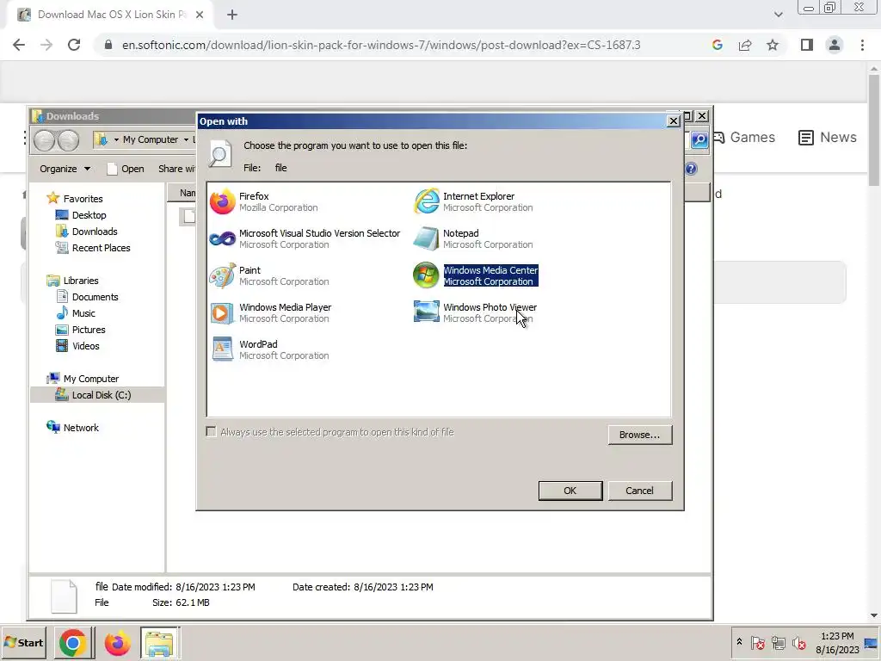Image resolution: width=881 pixels, height=661 pixels.
Task: Click Favorites header in navigation pane
Action: pos(83,199)
